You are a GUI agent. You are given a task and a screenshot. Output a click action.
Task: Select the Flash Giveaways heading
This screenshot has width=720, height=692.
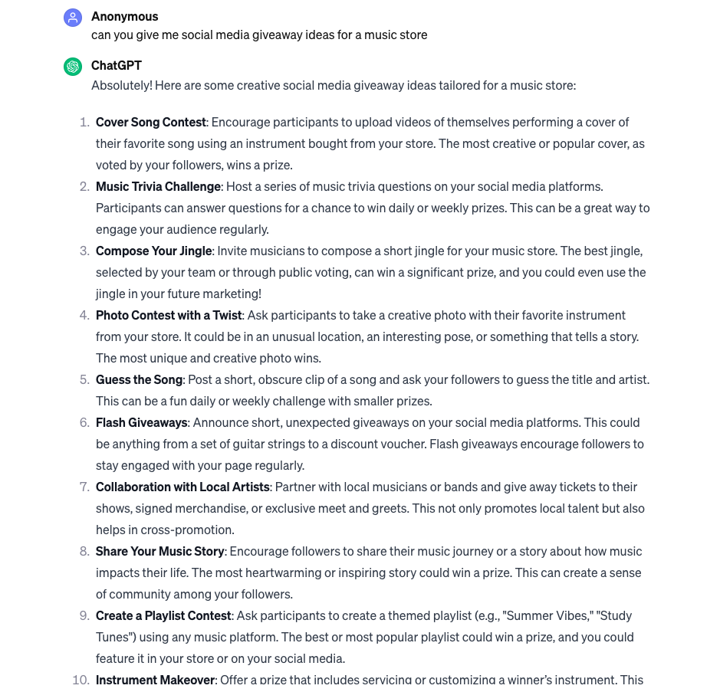click(141, 422)
